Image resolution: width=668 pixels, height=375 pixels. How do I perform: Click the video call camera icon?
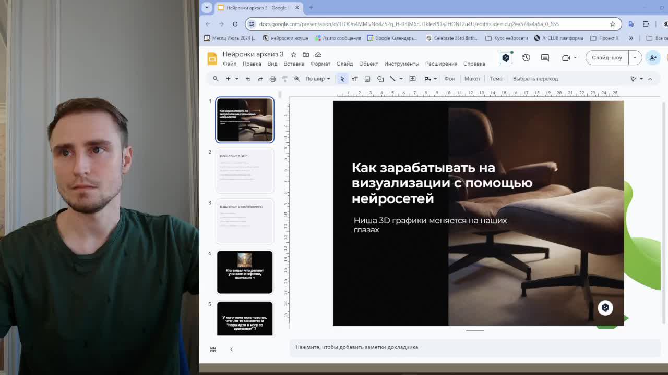pos(566,58)
